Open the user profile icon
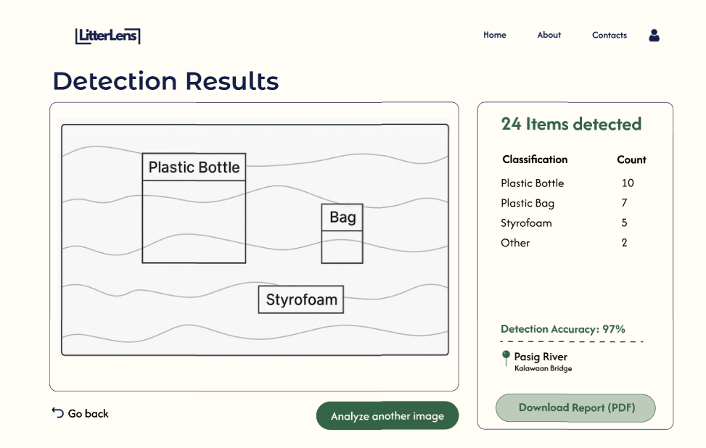Viewport: 706px width, 448px height. click(x=654, y=35)
